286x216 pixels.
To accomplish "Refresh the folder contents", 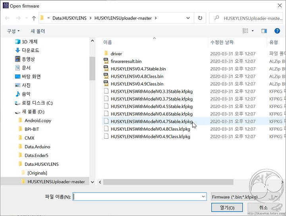I will click(x=200, y=18).
